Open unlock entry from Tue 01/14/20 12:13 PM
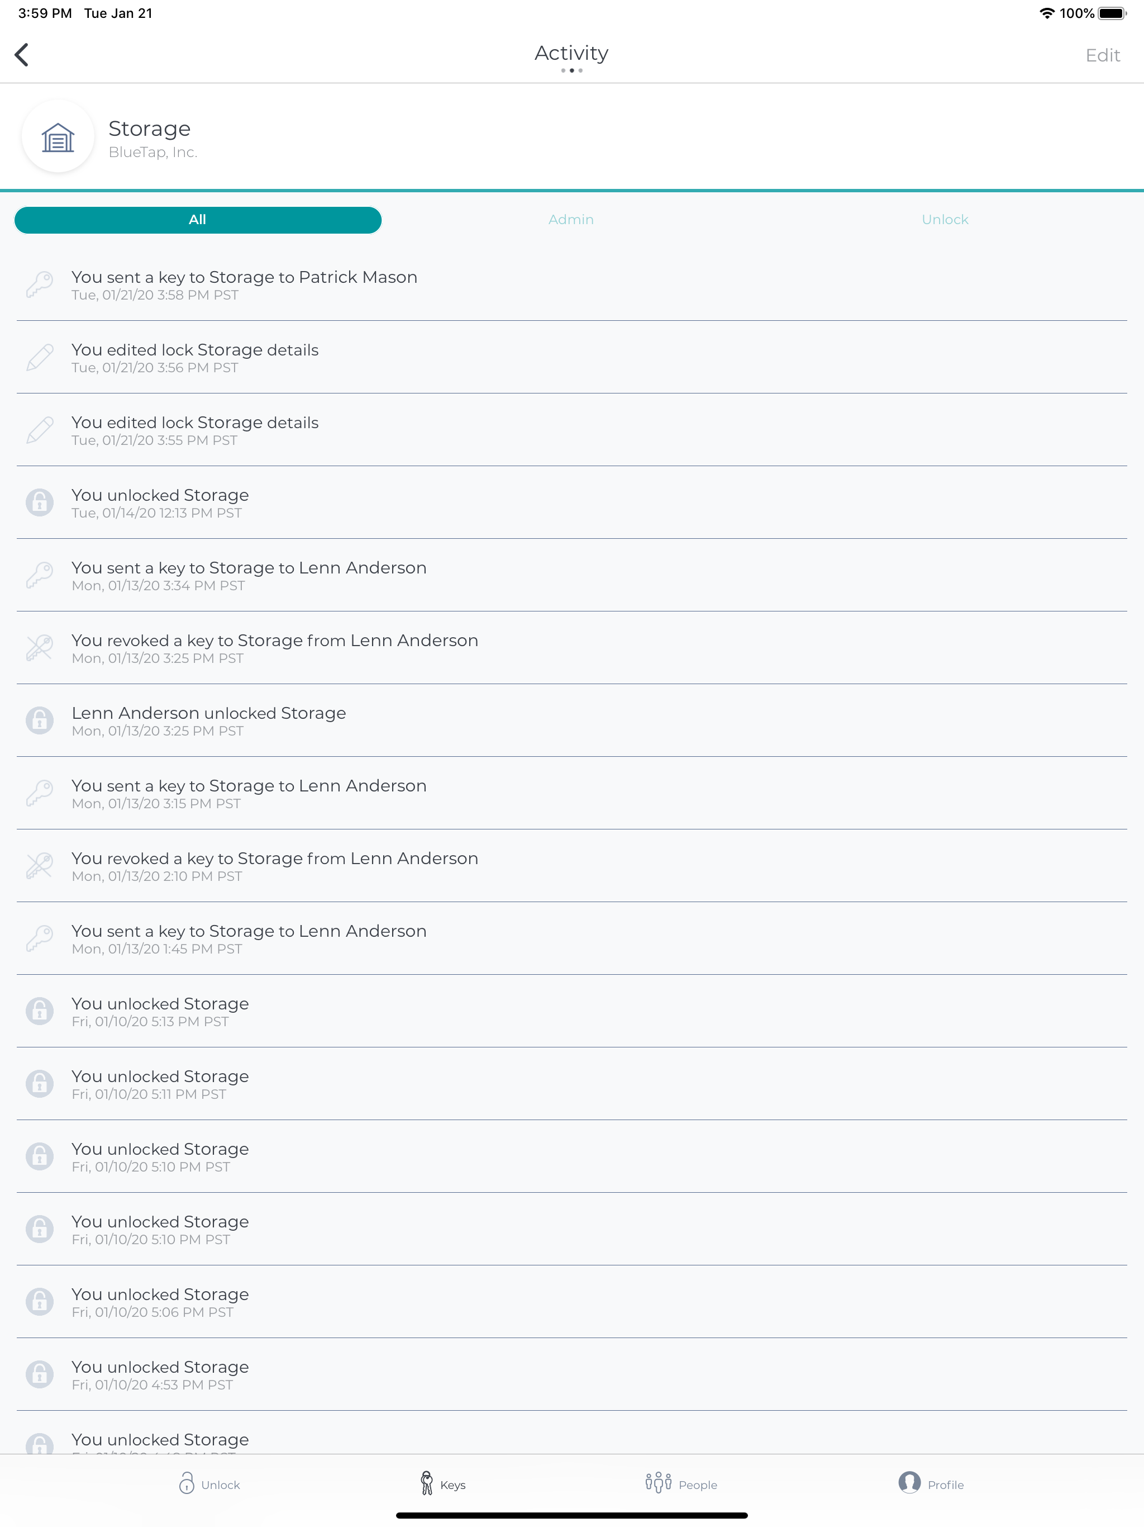 point(571,502)
